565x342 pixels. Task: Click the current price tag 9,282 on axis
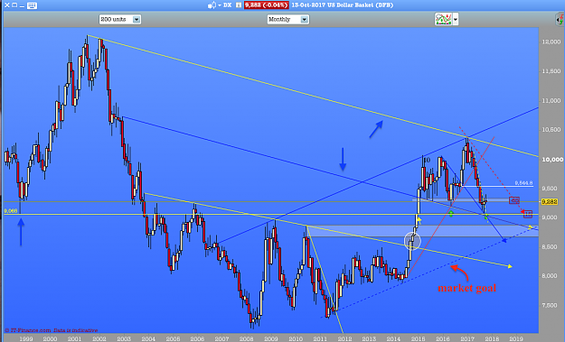pyautogui.click(x=549, y=202)
